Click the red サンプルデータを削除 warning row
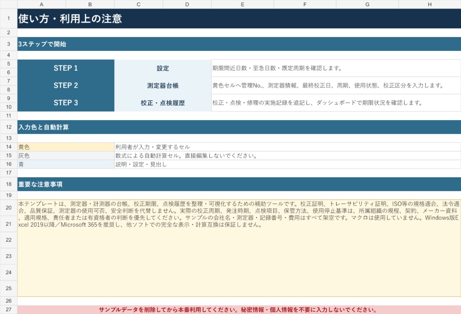 (x=239, y=310)
